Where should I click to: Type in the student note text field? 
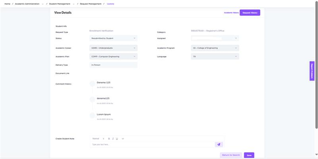[151, 144]
